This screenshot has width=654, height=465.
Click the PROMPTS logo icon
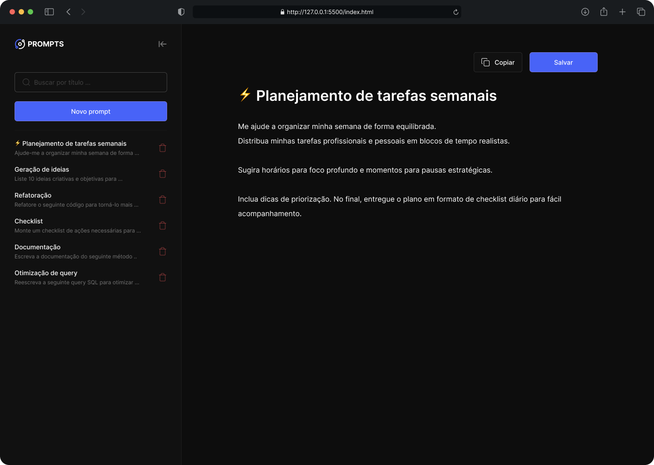pos(20,44)
